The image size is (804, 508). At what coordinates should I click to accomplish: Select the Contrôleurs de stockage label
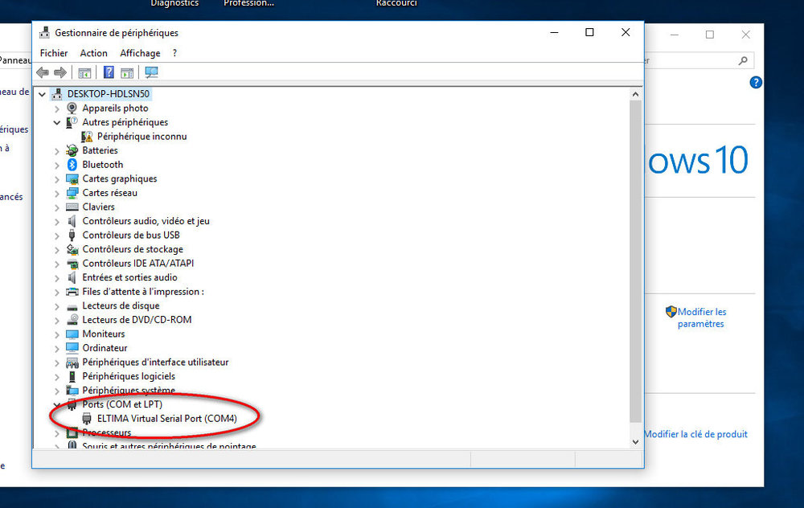click(133, 249)
